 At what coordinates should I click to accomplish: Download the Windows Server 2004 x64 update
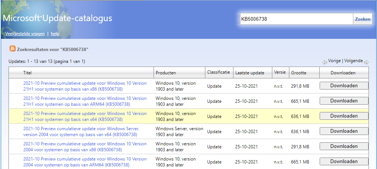344,131
